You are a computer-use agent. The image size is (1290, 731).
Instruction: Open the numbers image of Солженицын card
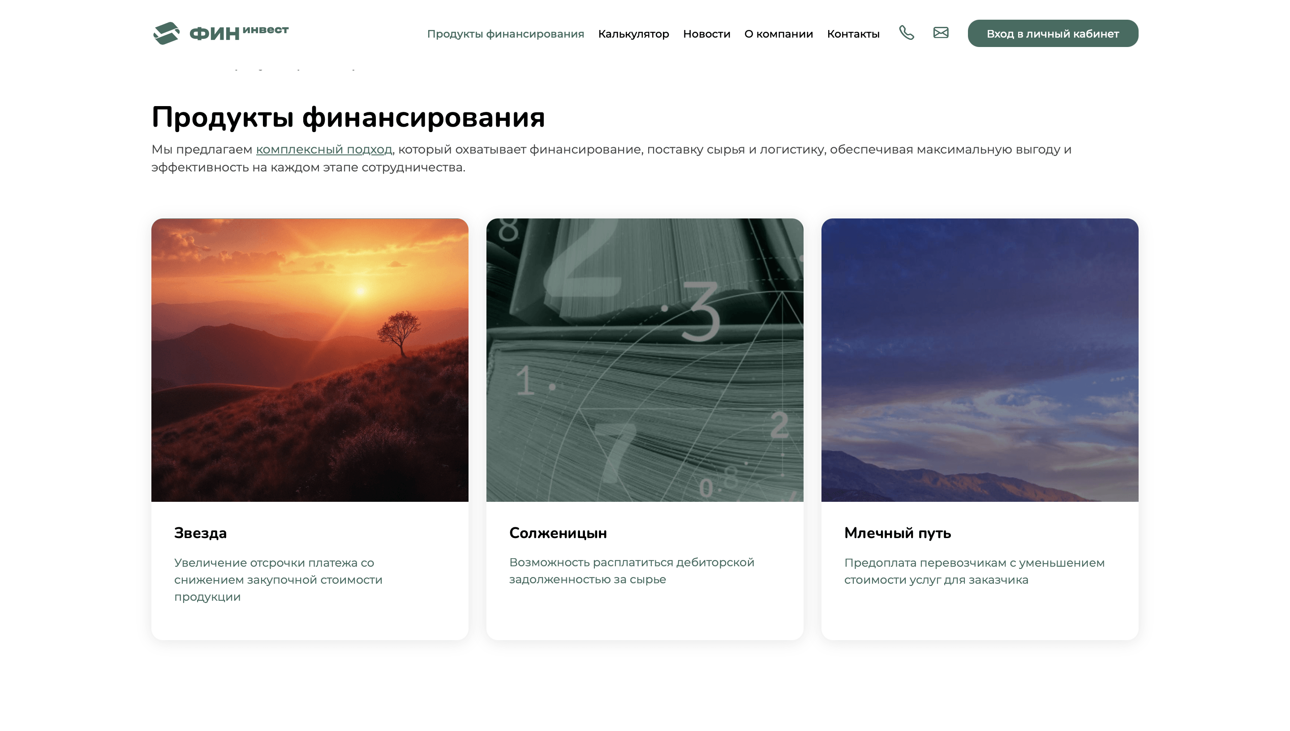(x=645, y=359)
